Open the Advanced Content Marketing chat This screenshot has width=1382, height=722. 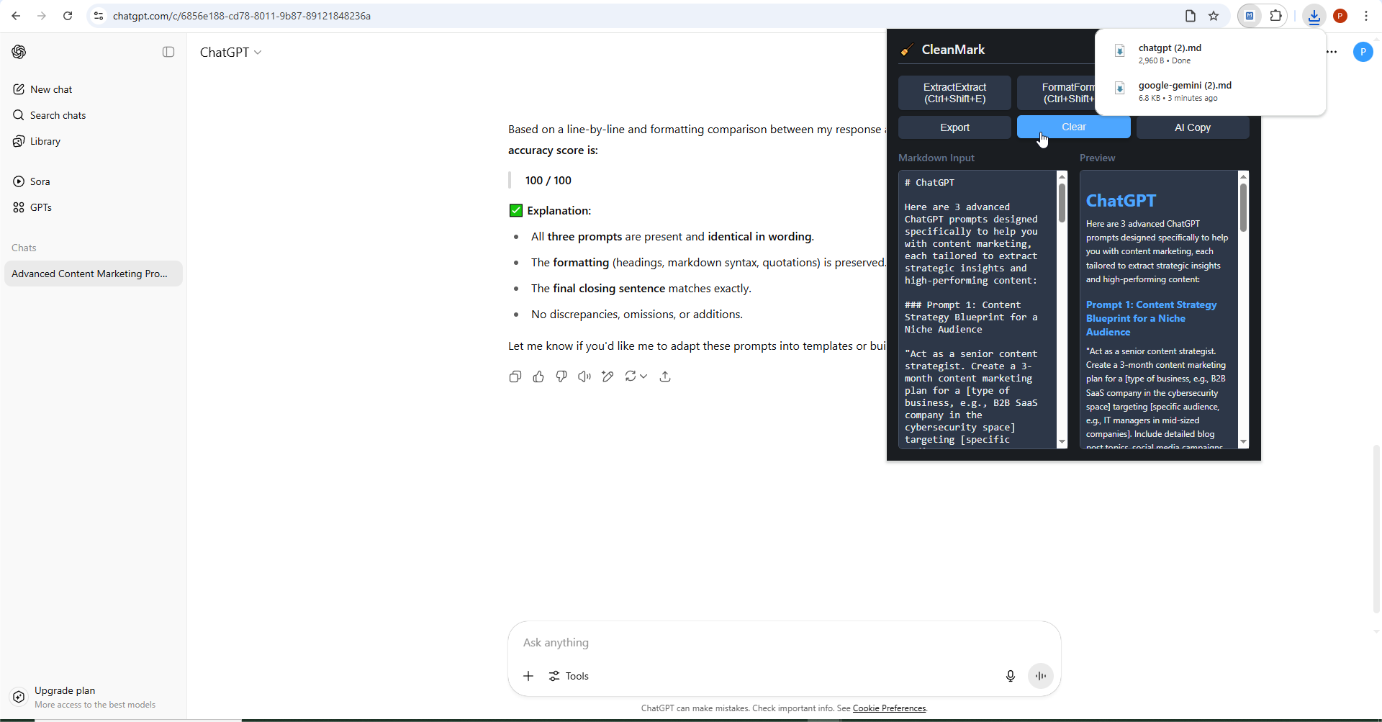coord(94,274)
